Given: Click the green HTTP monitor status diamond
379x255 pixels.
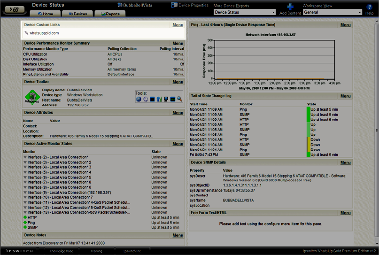Looking at the screenshot, I should coord(25,217).
